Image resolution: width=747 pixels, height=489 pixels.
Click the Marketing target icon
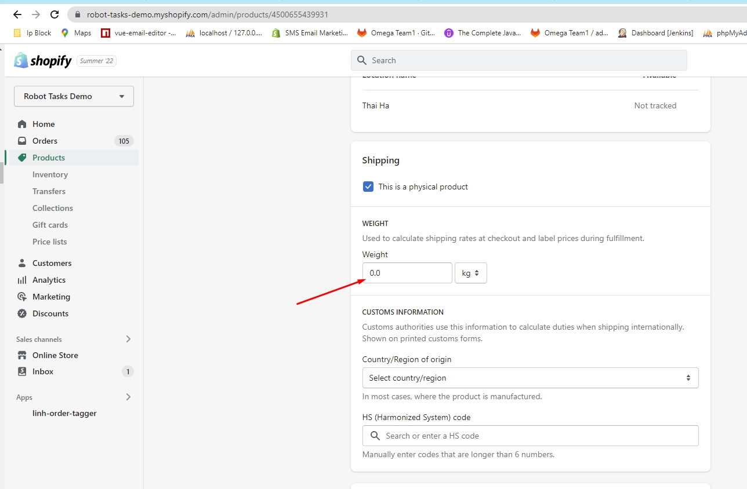click(22, 297)
